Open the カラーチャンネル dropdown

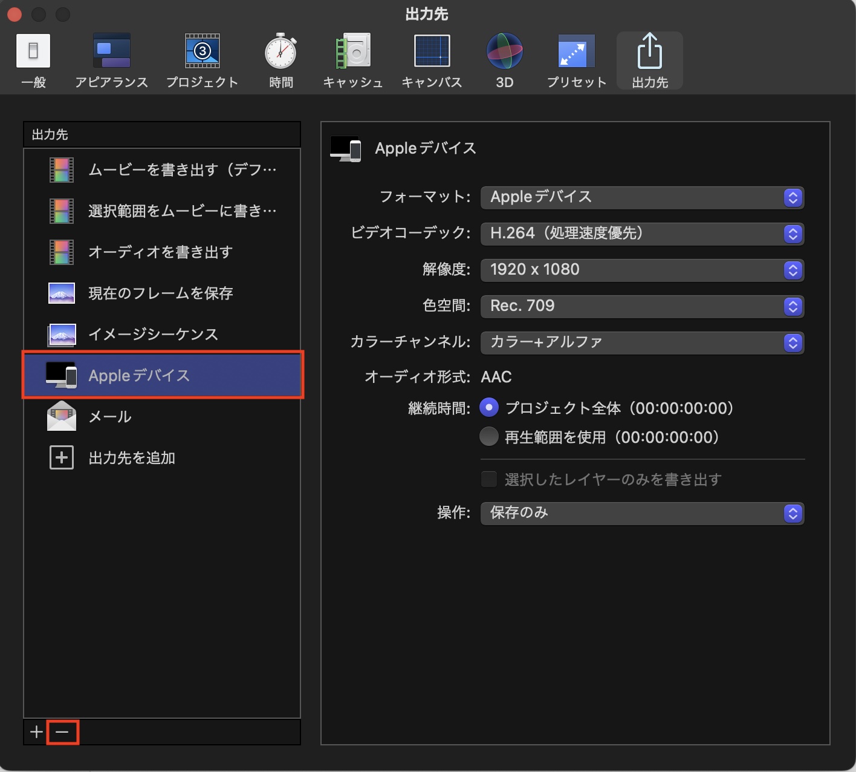[x=642, y=342]
